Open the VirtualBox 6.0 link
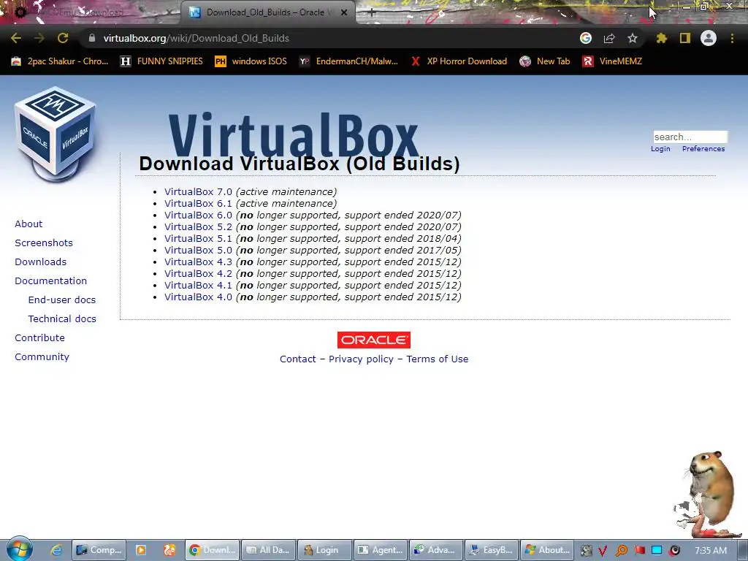This screenshot has height=561, width=748. point(199,215)
